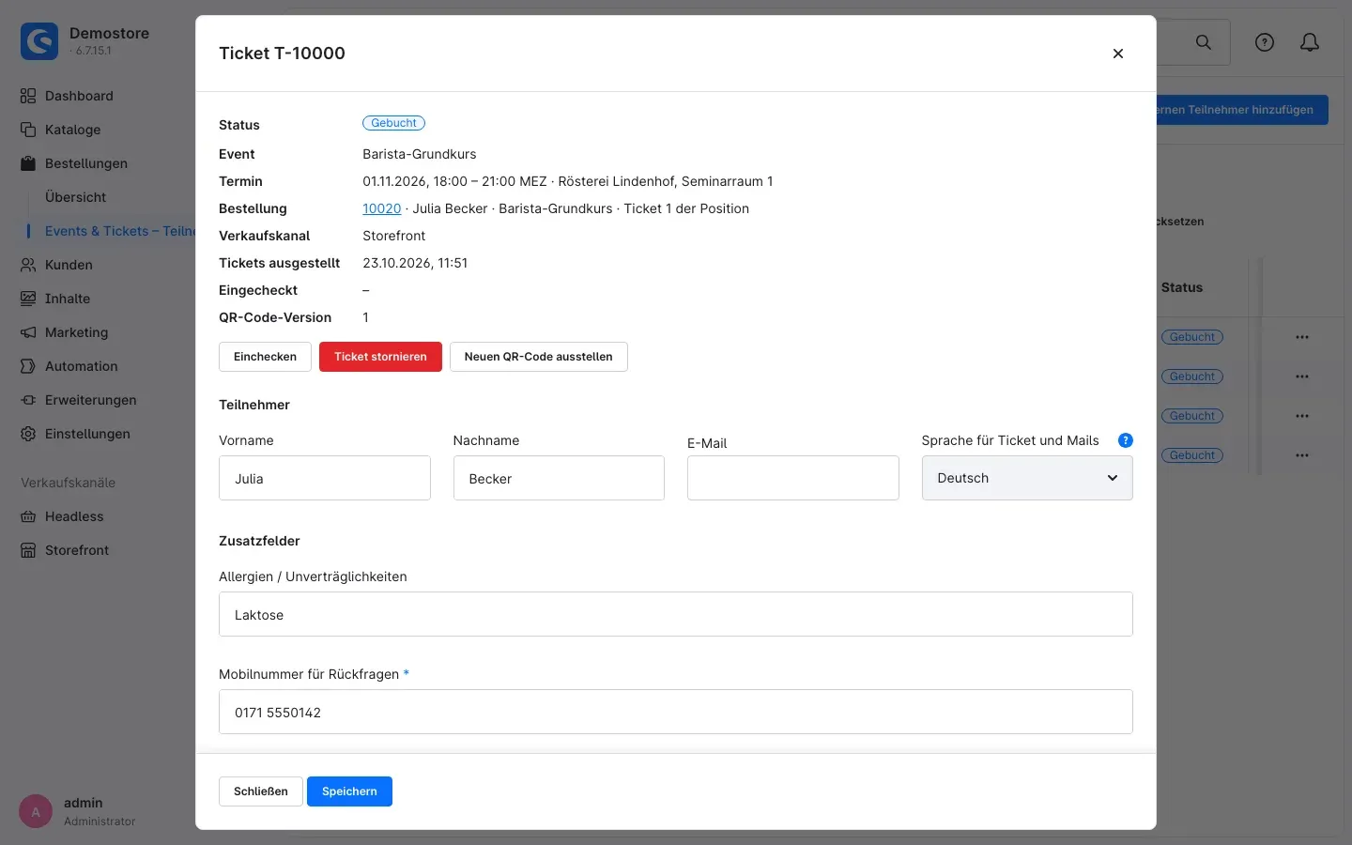The width and height of the screenshot is (1352, 845).
Task: Click the Einchecken button
Action: [x=265, y=357]
